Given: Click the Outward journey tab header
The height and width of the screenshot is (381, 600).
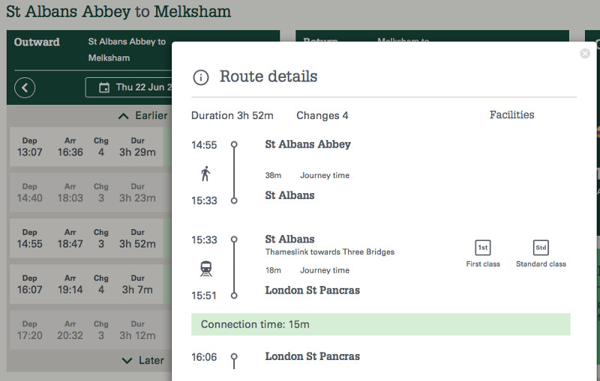Looking at the screenshot, I should click(x=37, y=42).
